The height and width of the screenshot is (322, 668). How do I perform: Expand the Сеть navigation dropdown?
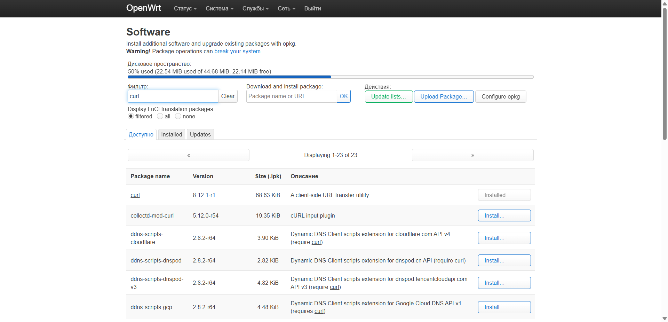(286, 8)
